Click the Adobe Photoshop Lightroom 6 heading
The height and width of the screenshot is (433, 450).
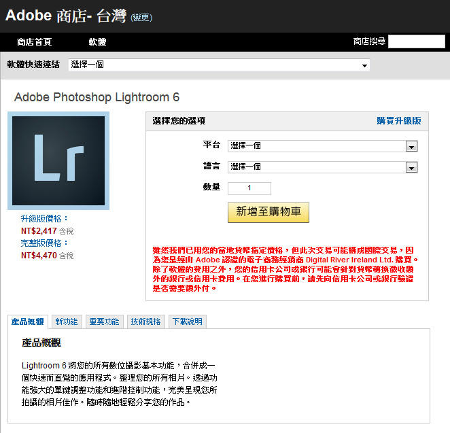click(x=97, y=97)
